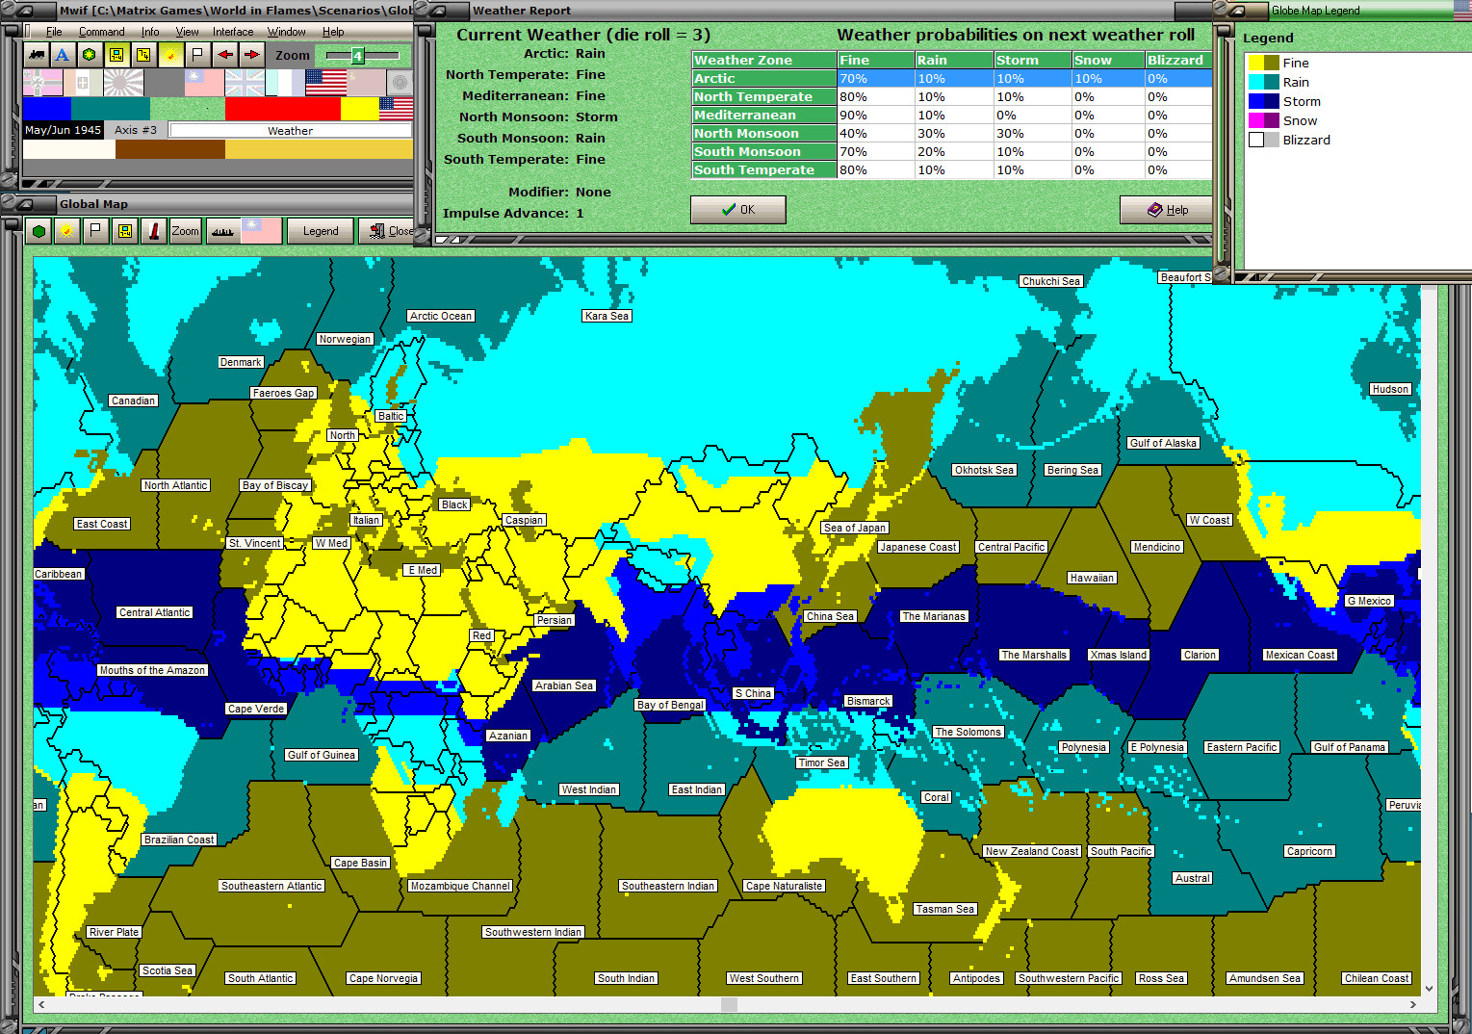Click the Storm color swatch in Legend
The height and width of the screenshot is (1034, 1472).
tap(1263, 101)
